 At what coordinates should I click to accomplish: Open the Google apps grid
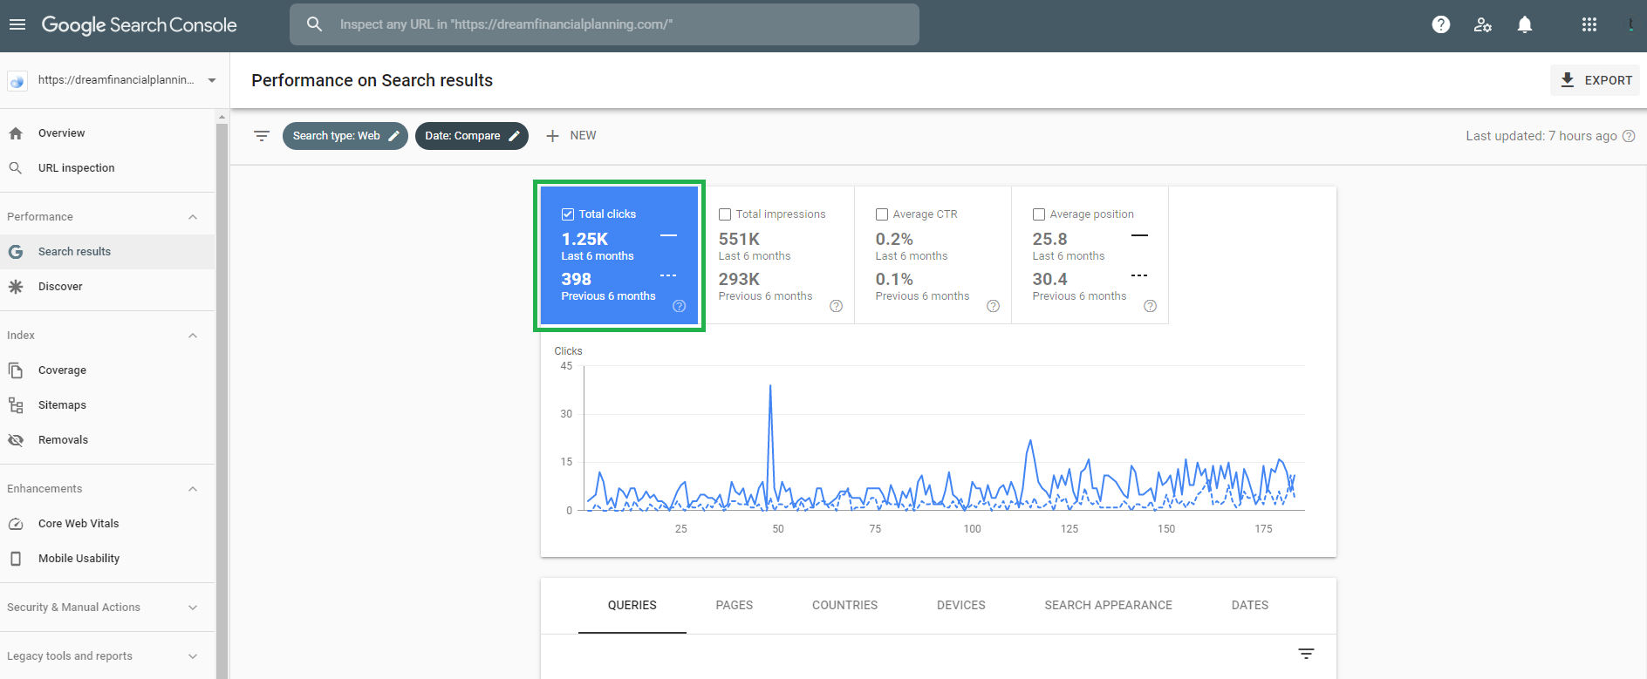tap(1589, 24)
